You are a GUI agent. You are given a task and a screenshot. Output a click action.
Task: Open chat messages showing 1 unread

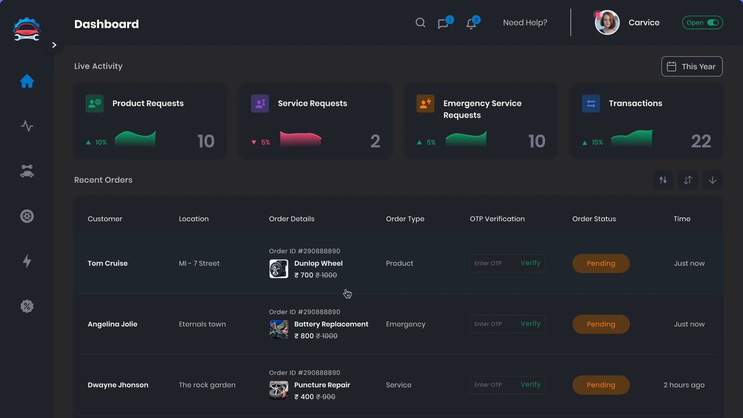443,23
